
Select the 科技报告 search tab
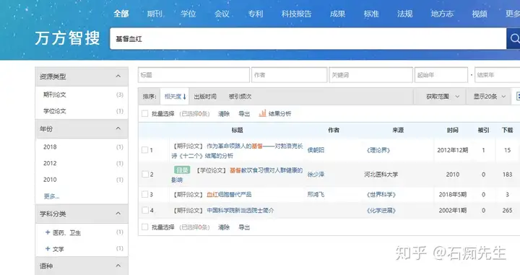tap(297, 14)
